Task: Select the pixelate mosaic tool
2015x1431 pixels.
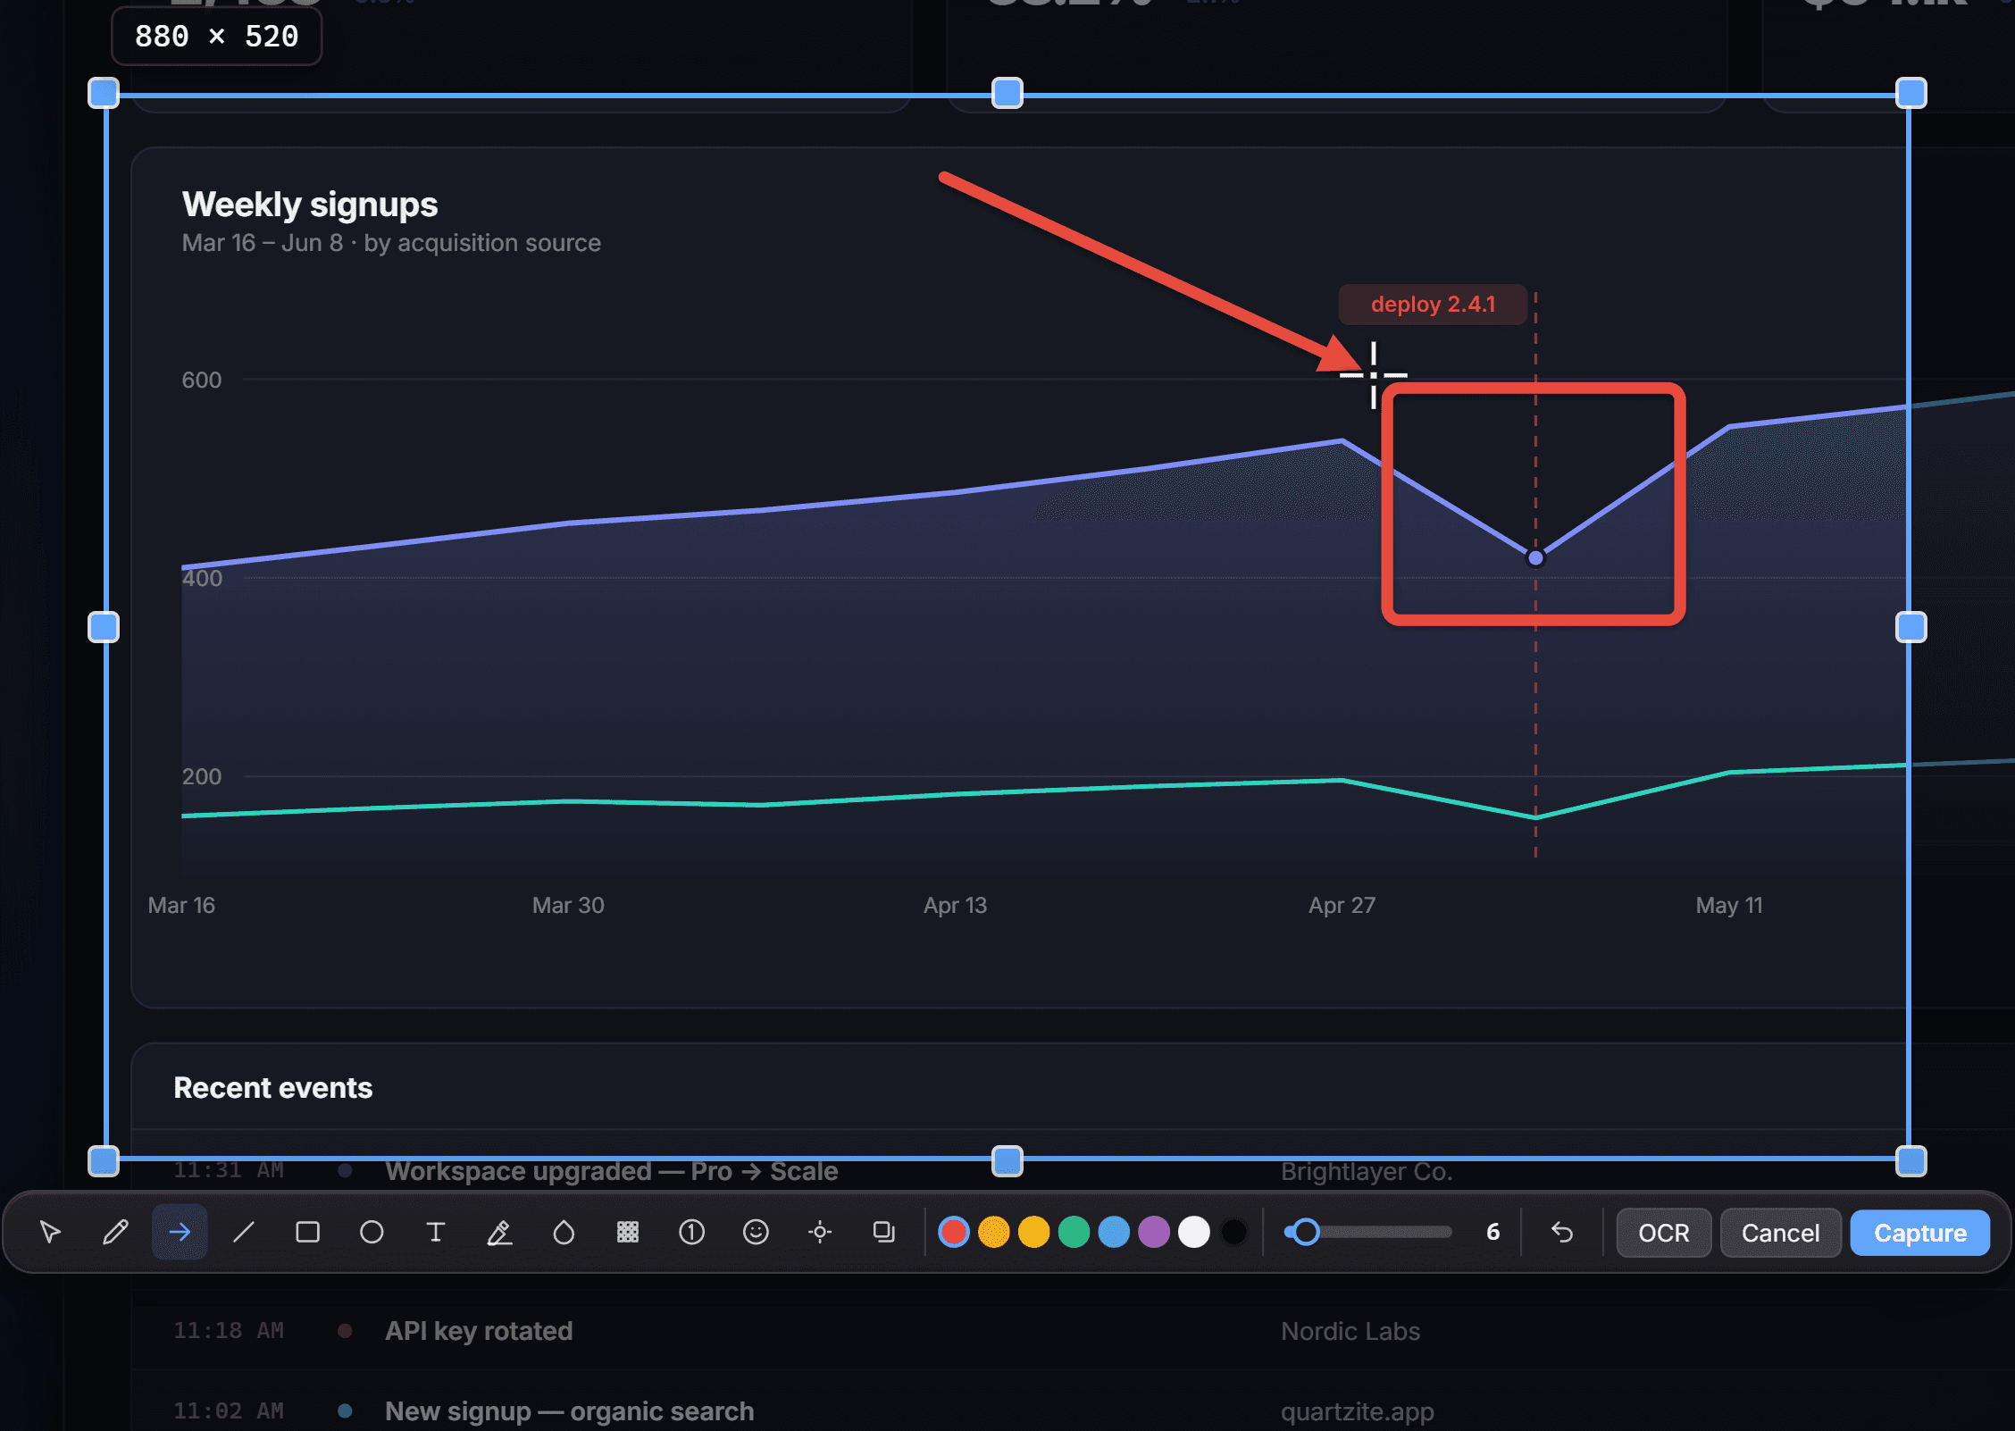Action: pos(628,1233)
